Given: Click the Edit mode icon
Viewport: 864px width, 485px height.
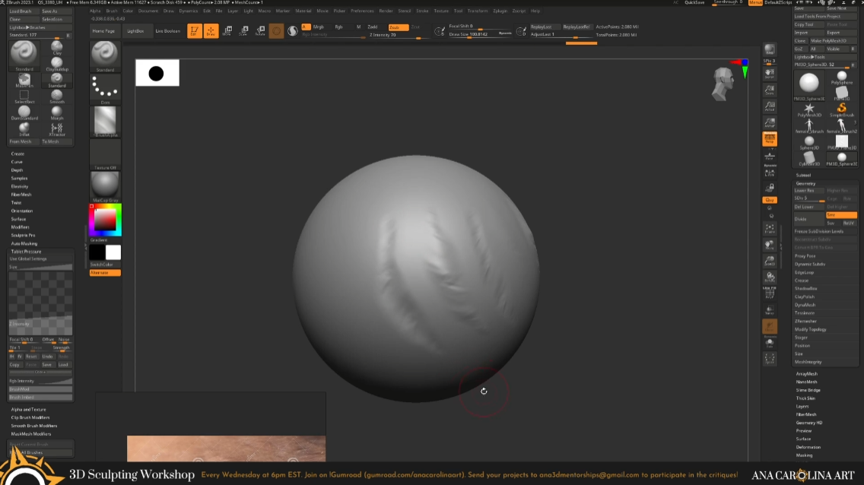Looking at the screenshot, I should click(x=194, y=31).
